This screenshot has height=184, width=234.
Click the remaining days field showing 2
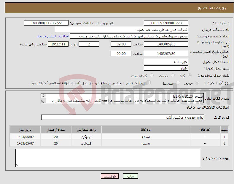click(89, 44)
